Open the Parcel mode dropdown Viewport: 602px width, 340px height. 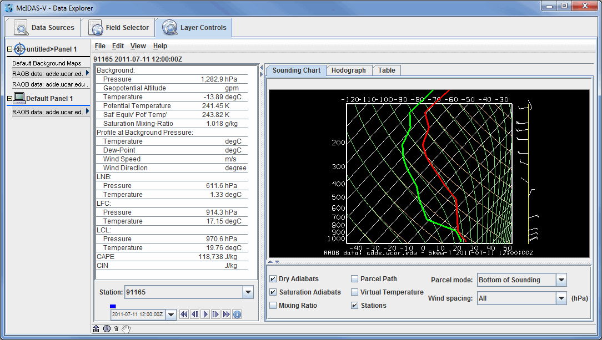point(561,280)
